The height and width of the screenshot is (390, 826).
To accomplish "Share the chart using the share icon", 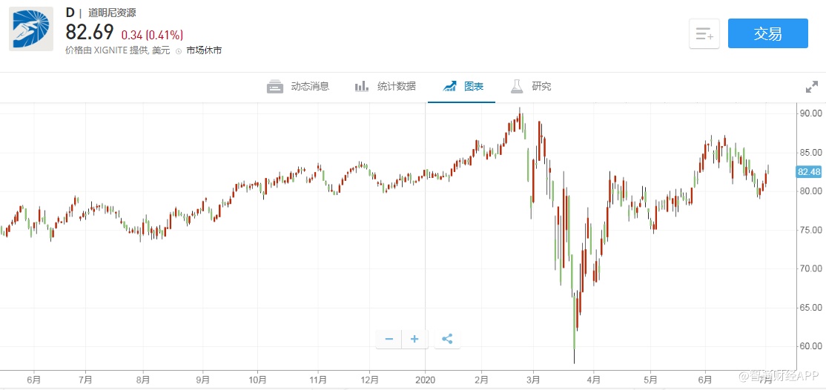I will point(447,340).
